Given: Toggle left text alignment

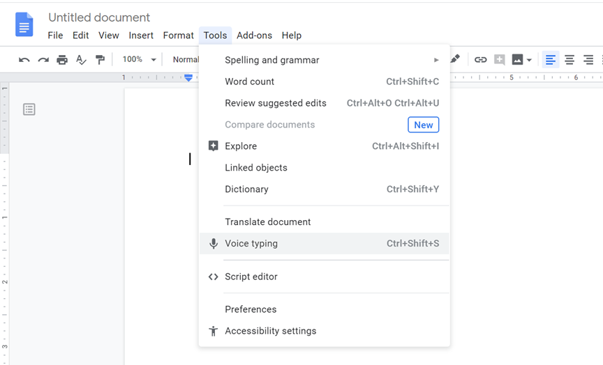Looking at the screenshot, I should [x=551, y=60].
